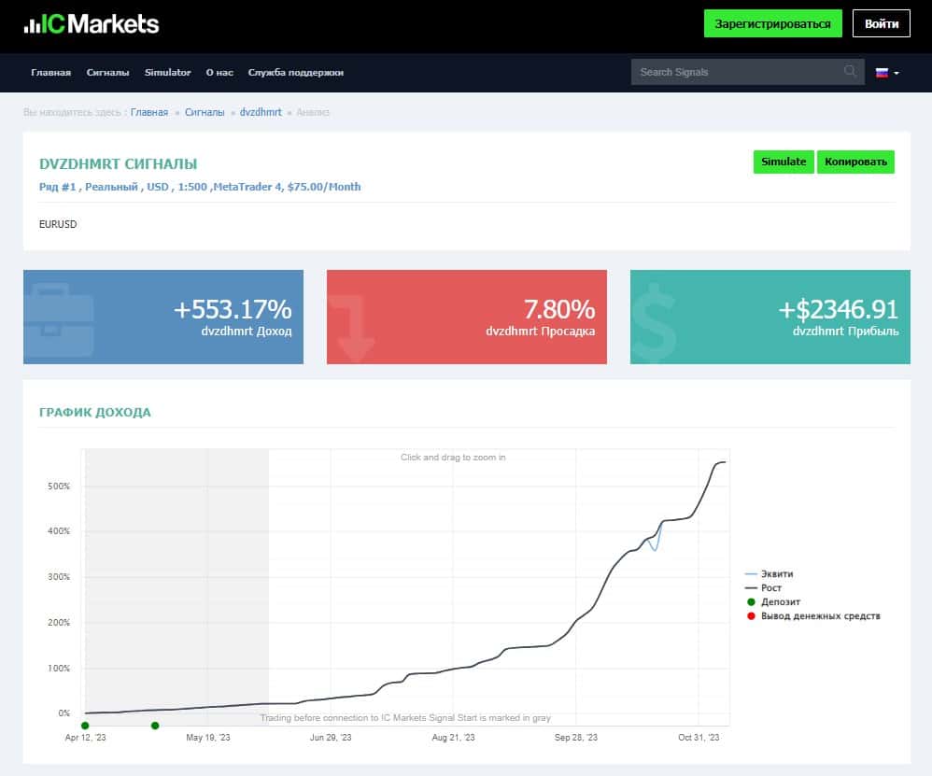This screenshot has width=932, height=776.
Task: Click the Russian flag language icon
Action: pos(883,73)
